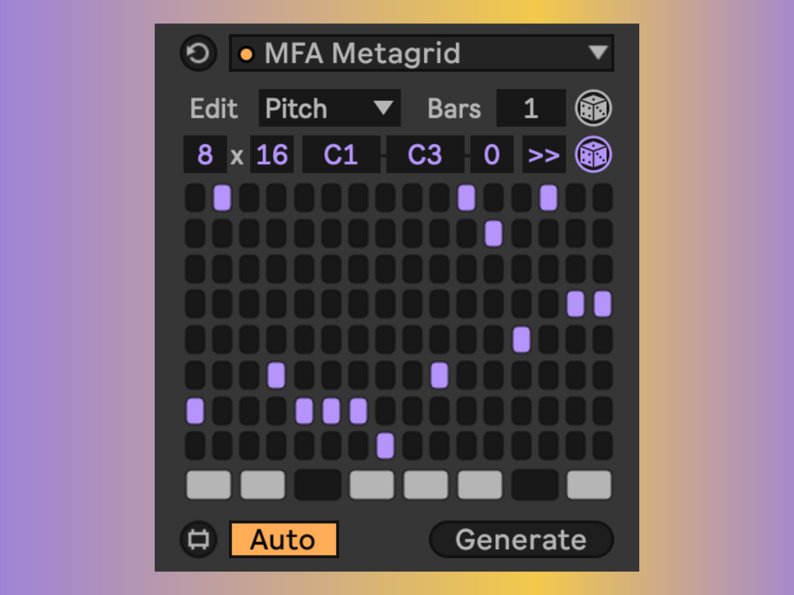Click the purple dice randomize icon
This screenshot has height=595, width=794.
[x=593, y=154]
